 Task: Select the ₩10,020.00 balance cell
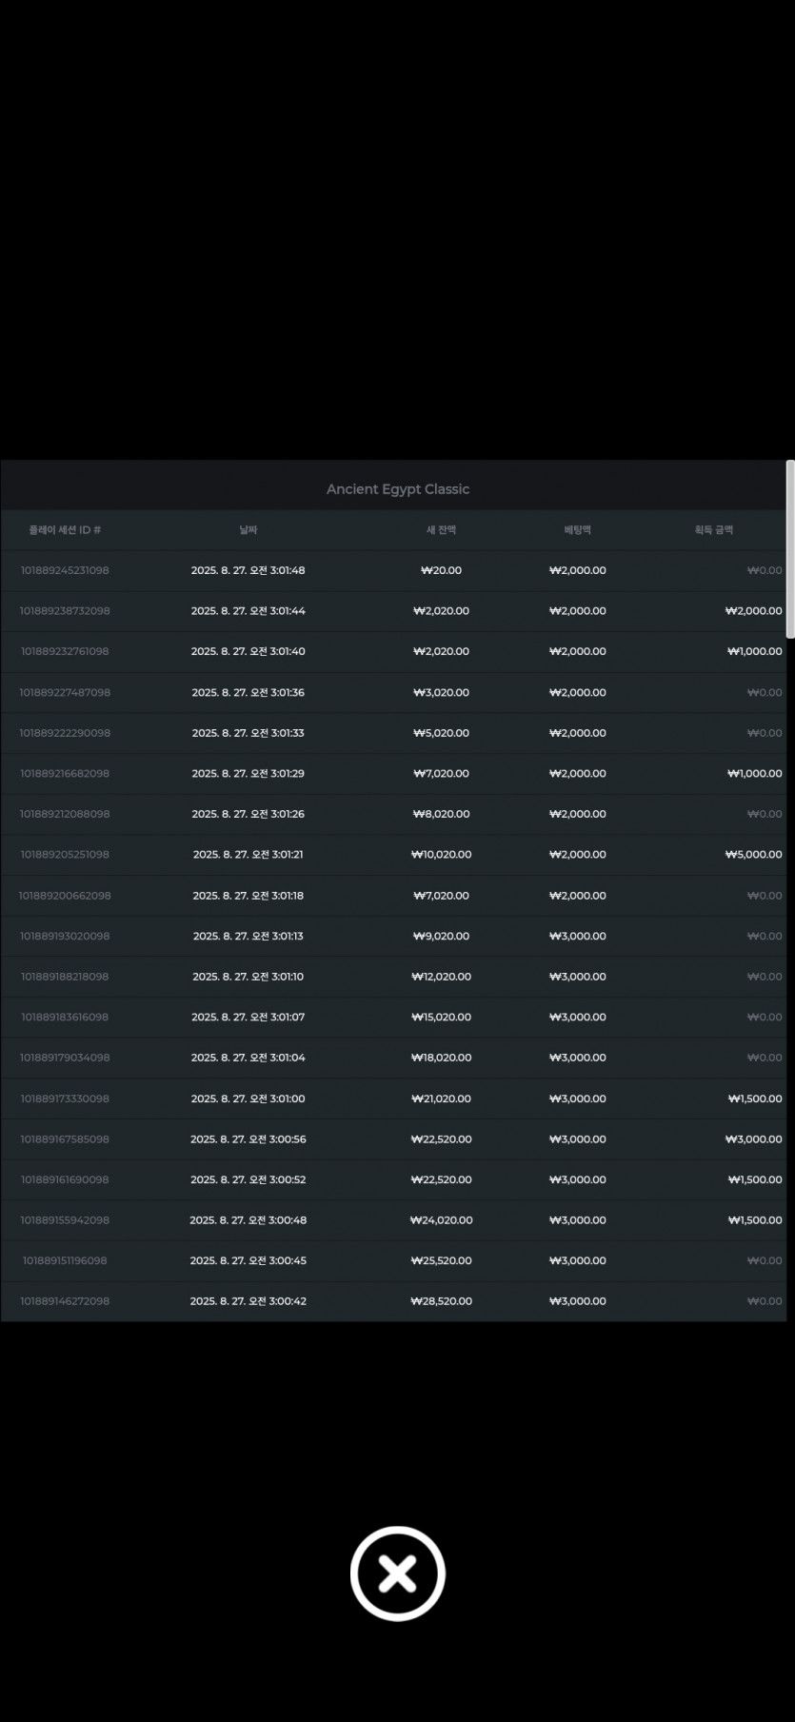(x=441, y=855)
